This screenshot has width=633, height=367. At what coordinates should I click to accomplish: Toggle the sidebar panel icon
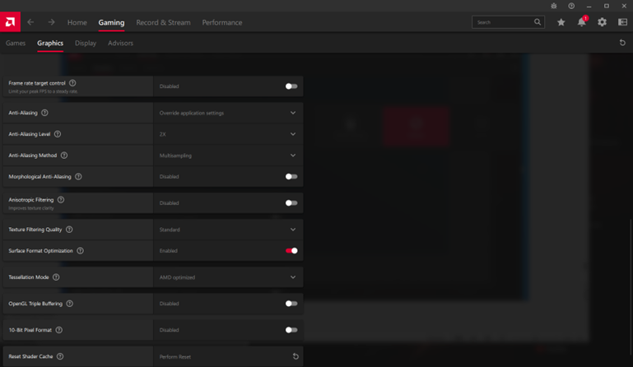(x=622, y=22)
